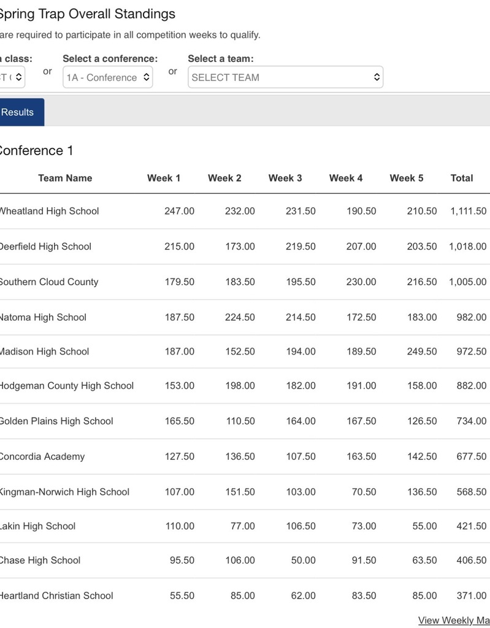Select Heartland Christian's total 371.00

tap(472, 595)
